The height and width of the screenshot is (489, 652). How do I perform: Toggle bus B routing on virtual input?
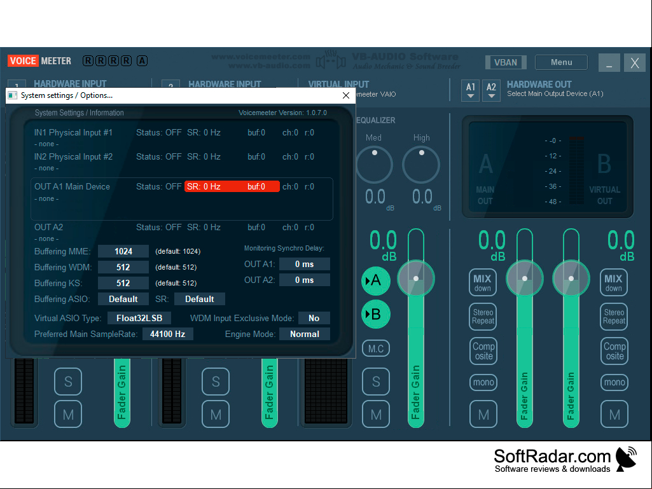pos(376,314)
